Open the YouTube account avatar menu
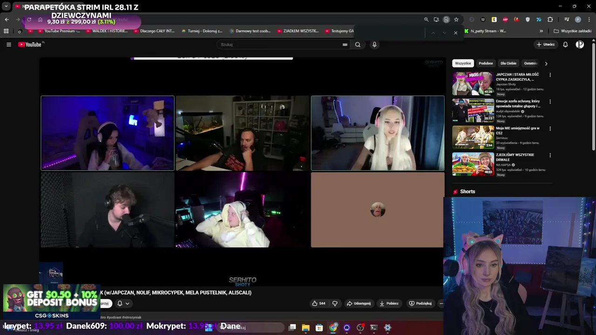The width and height of the screenshot is (596, 335). [580, 45]
